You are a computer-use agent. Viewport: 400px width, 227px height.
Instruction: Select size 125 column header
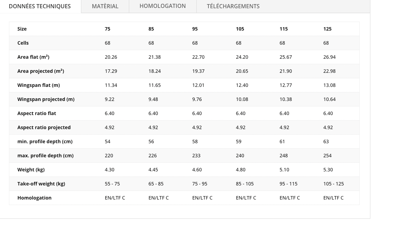click(x=327, y=29)
